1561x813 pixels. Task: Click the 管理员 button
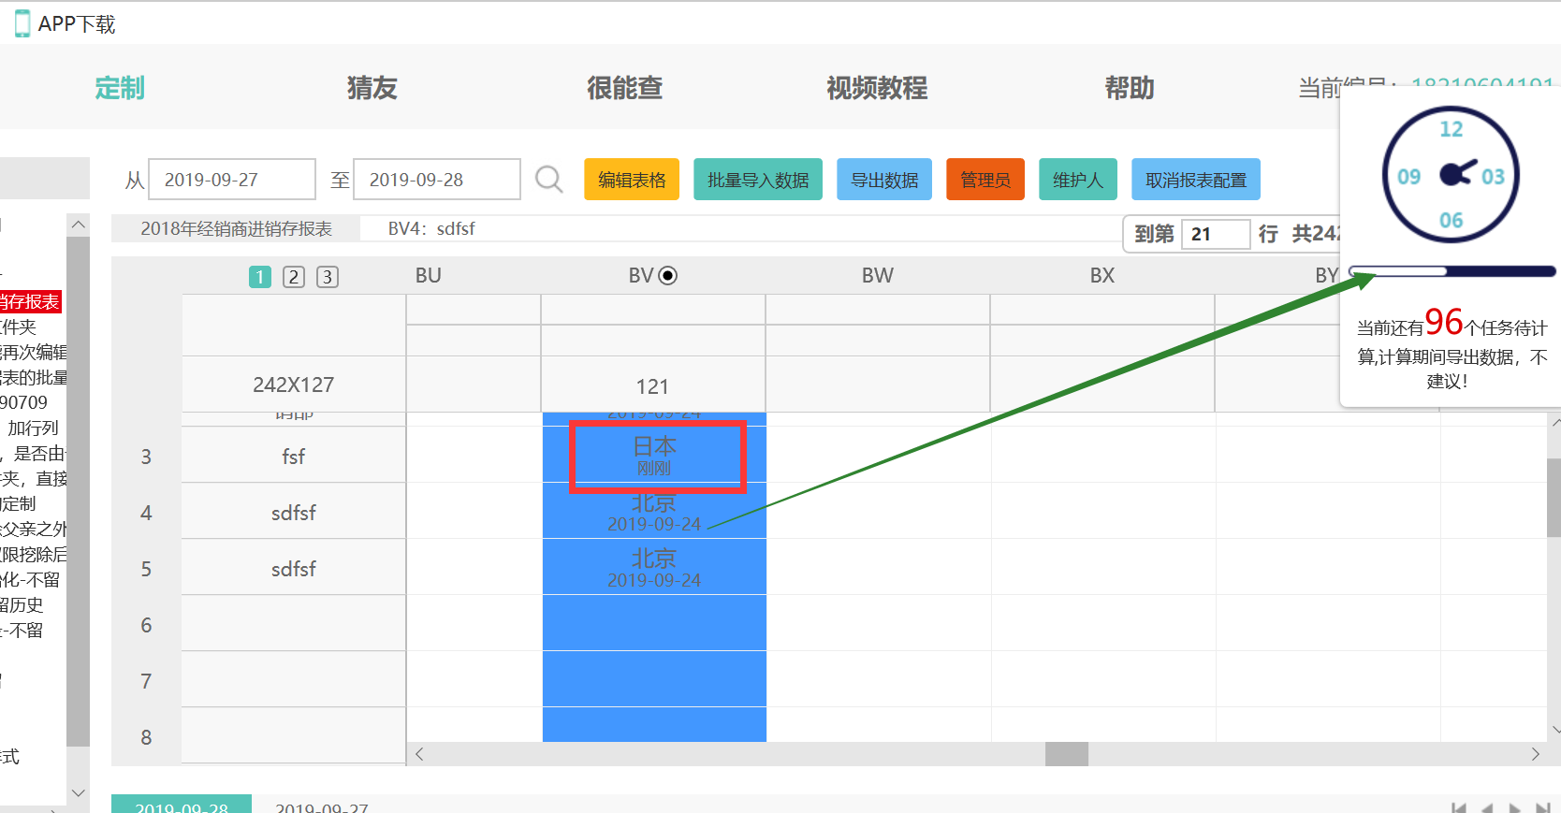tap(985, 180)
